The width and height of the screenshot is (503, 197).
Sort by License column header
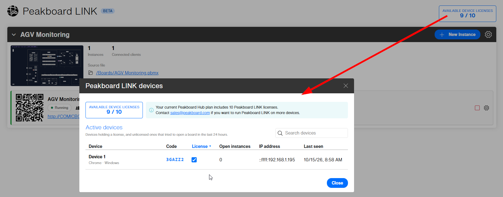201,146
